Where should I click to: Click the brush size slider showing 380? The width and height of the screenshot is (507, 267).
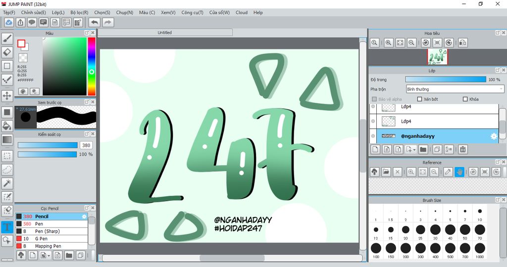click(48, 145)
